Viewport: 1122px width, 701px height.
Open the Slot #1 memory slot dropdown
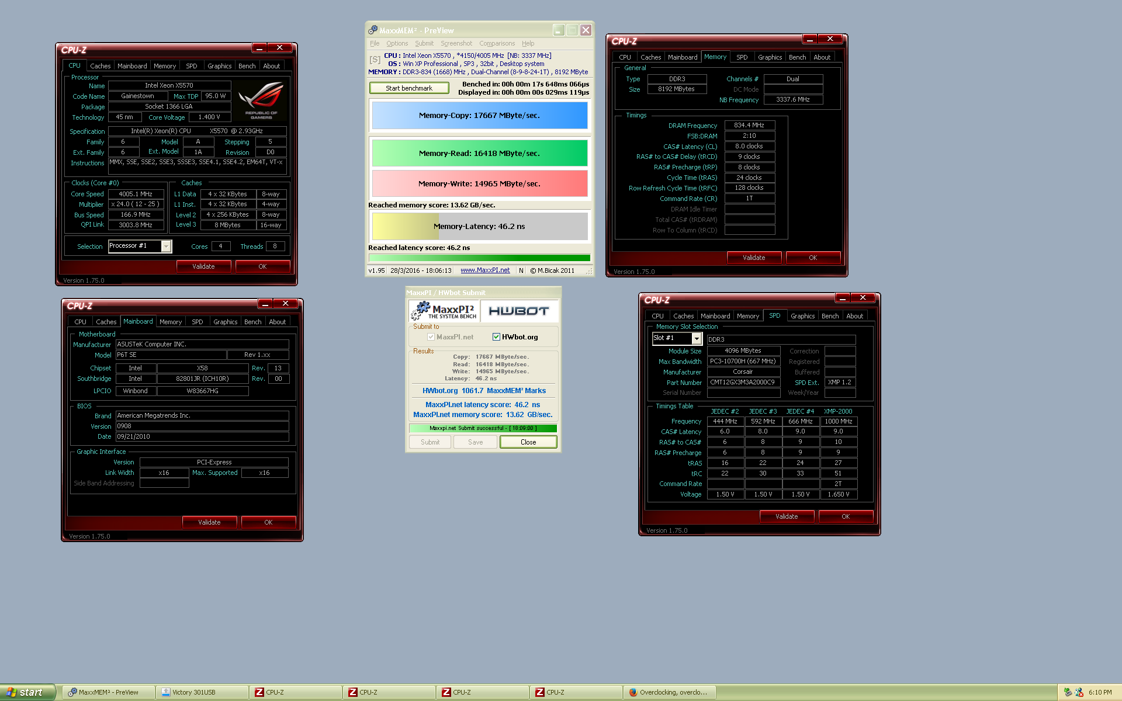click(697, 339)
